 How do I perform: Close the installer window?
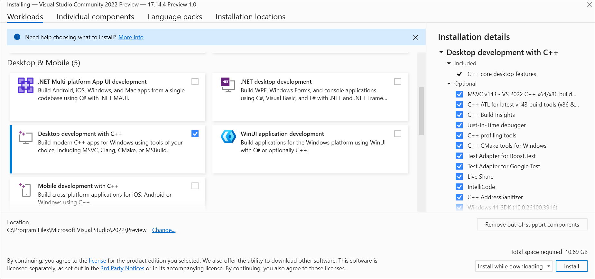589,5
